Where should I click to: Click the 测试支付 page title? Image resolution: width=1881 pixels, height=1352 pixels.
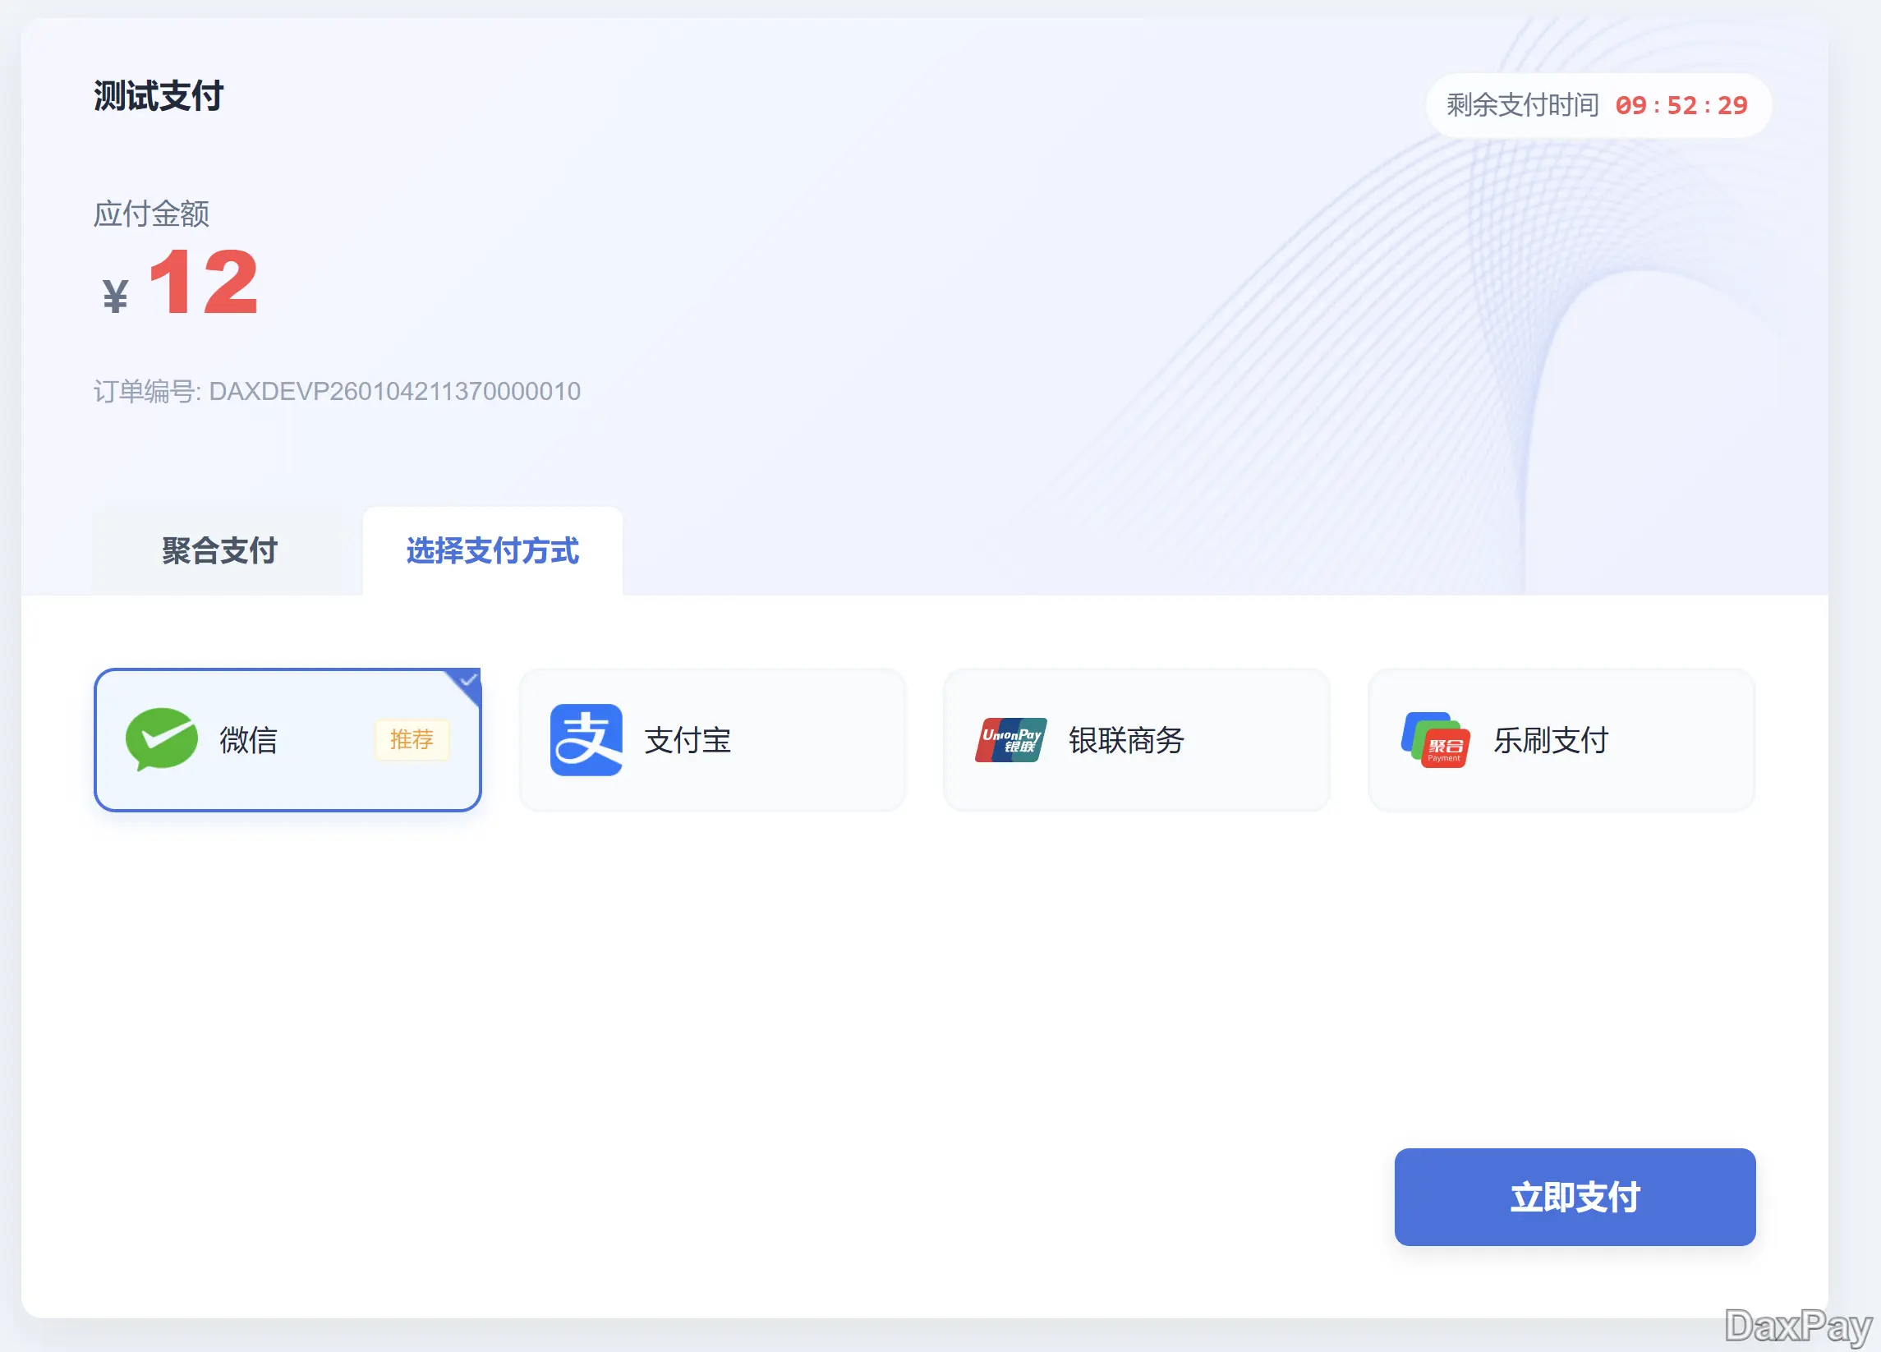coord(158,96)
